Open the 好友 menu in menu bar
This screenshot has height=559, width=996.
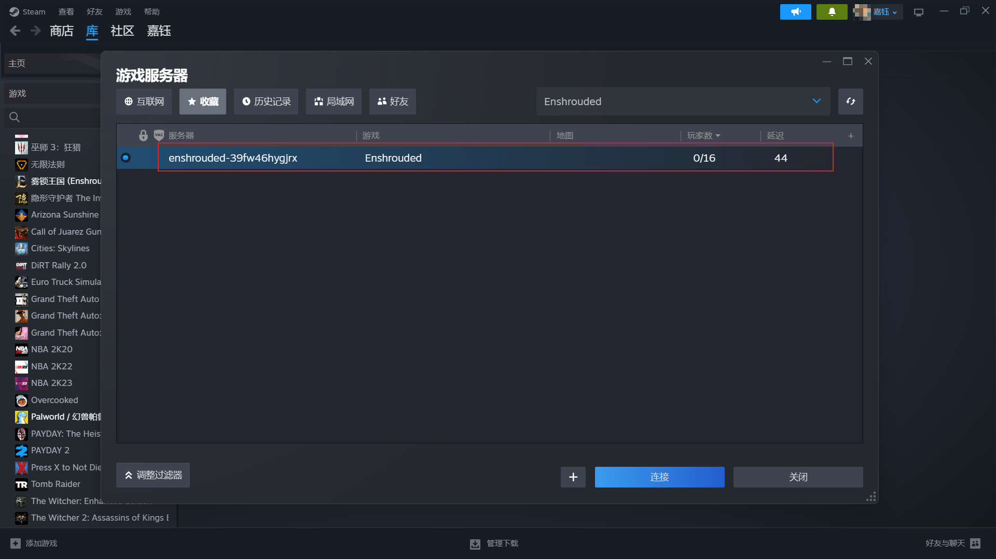coord(94,11)
